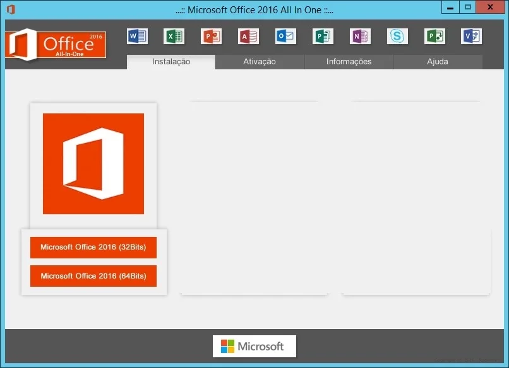Choose the Visio icon
Viewport: 509px width, 368px height.
[471, 37]
